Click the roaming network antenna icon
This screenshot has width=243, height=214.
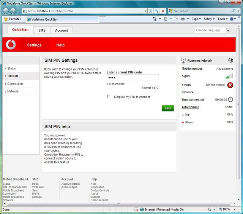[x=184, y=60]
